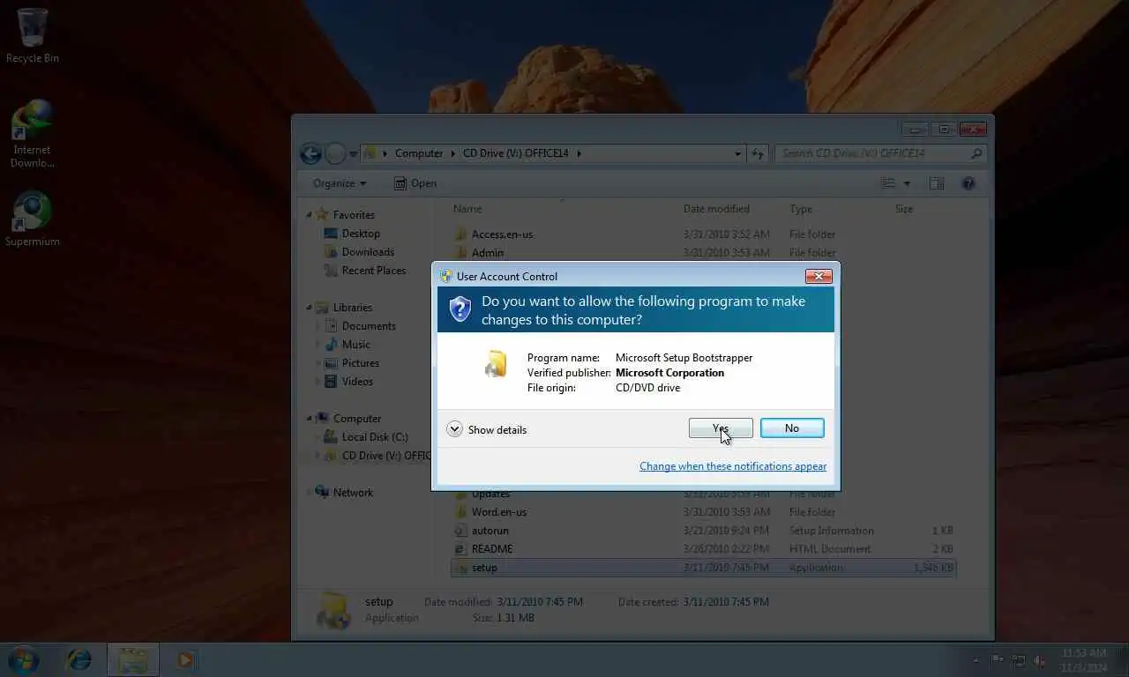Screen dimensions: 1129x677
Task: Open 'Change when these notifications appear' link
Action: (x=733, y=466)
